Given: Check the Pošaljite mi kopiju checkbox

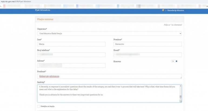Looking at the screenshot, I should (39, 106).
